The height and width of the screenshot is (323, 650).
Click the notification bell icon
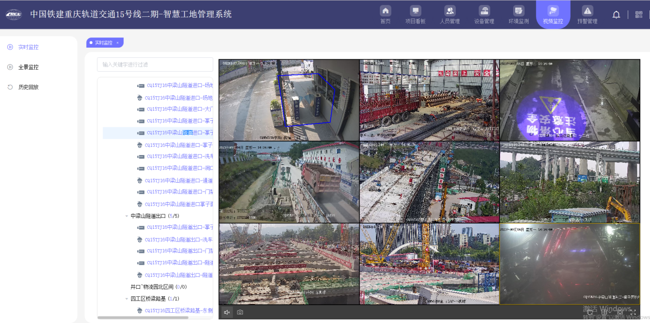coord(616,14)
